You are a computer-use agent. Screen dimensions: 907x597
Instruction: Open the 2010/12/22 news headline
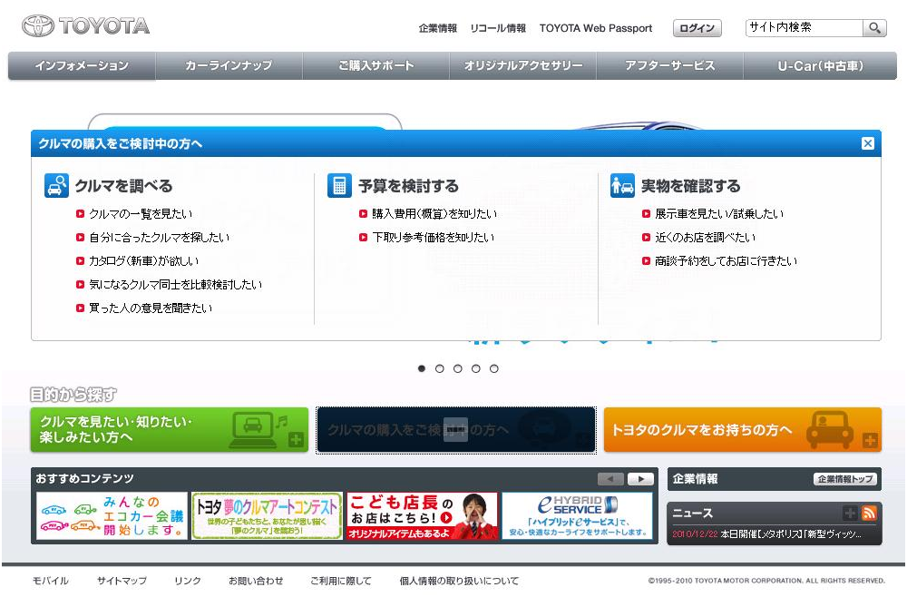[767, 534]
